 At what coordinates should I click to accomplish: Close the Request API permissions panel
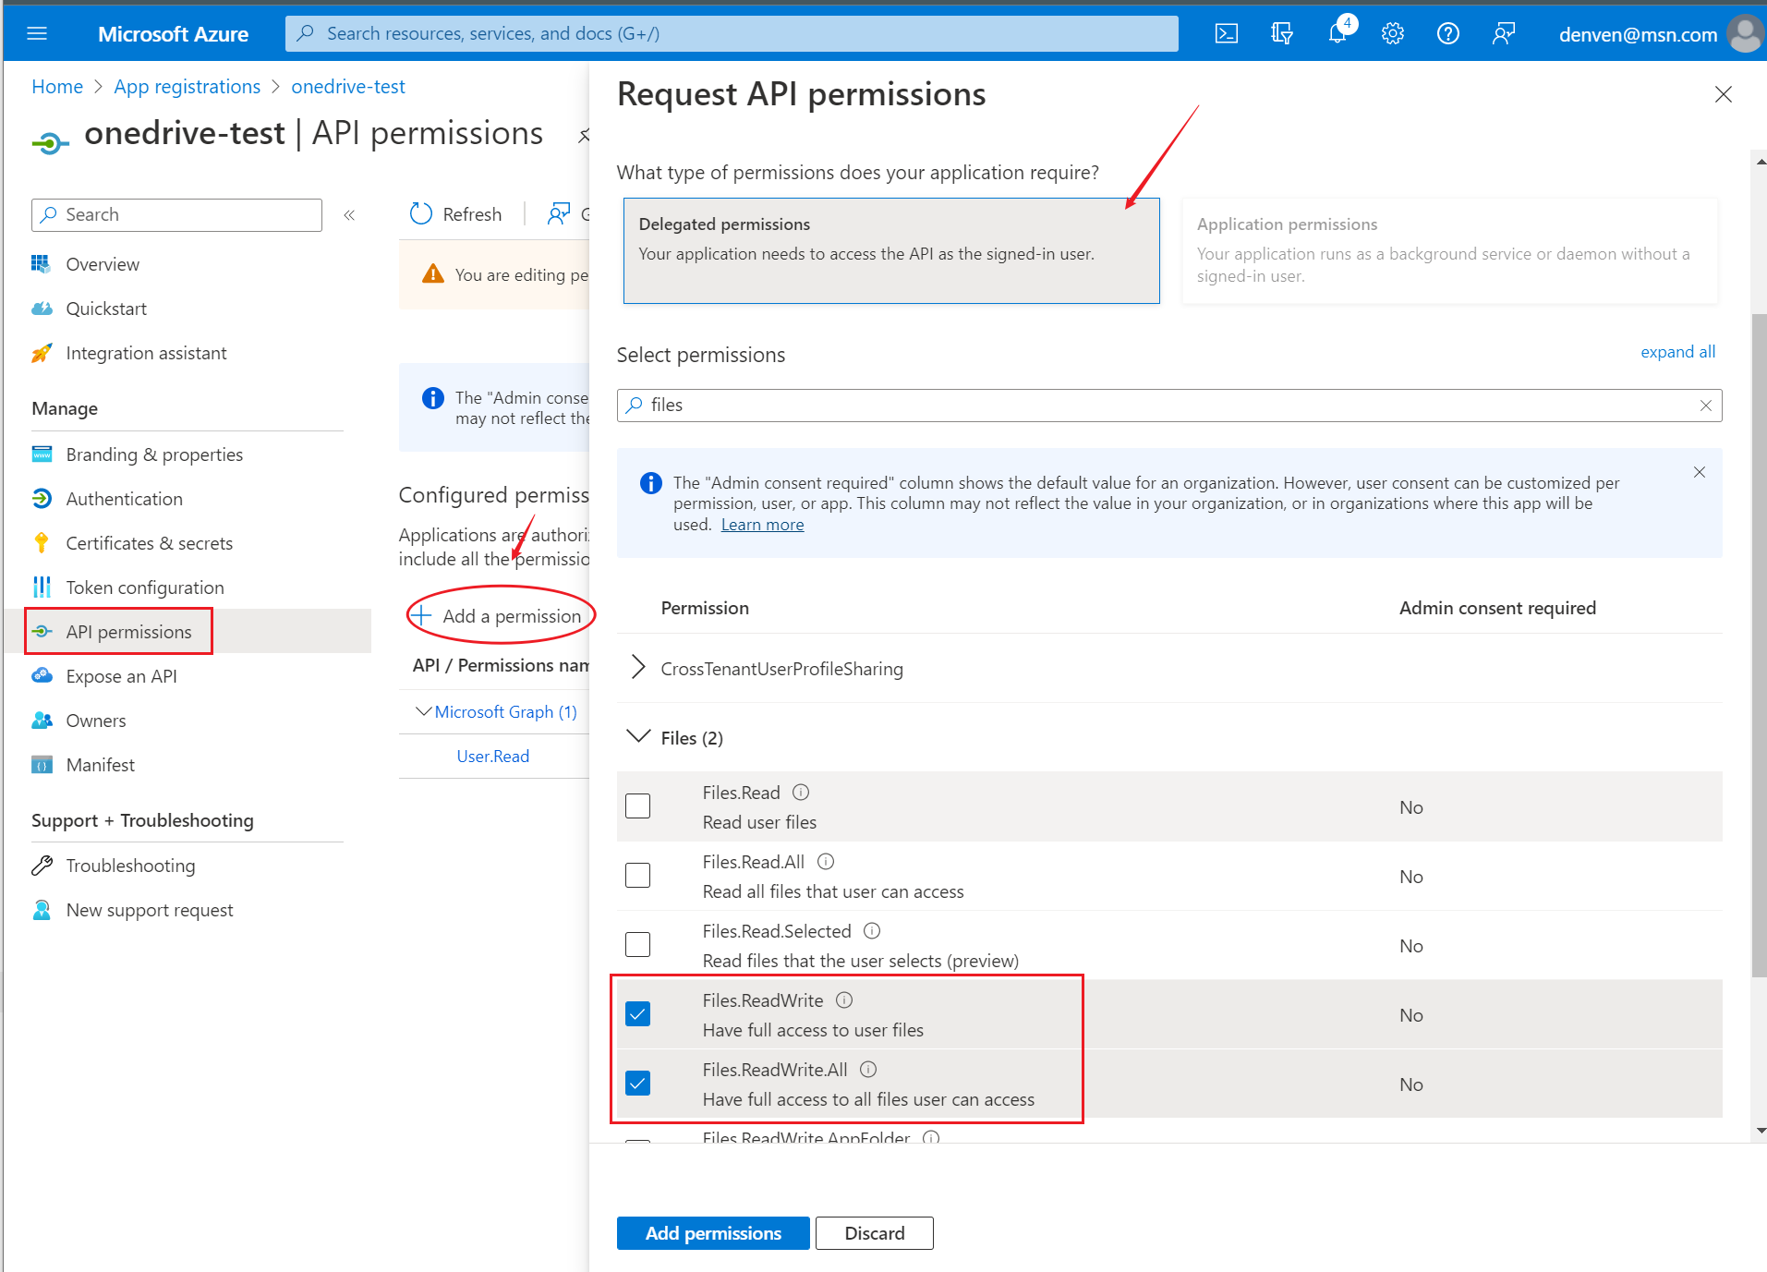pos(1723,94)
